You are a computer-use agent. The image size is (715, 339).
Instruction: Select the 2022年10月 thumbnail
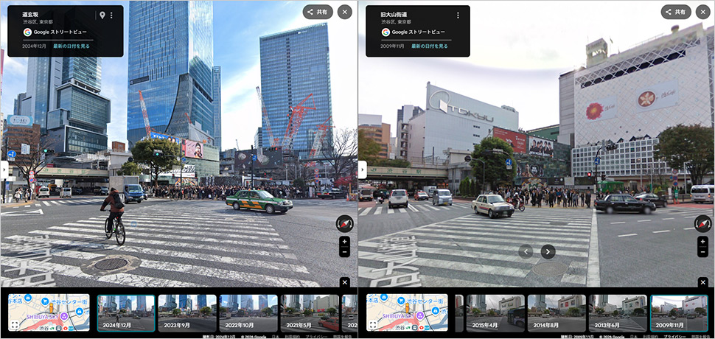248,312
